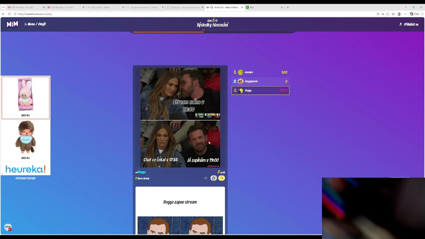
Task: Close the Kick tab
Action: pos(282,7)
